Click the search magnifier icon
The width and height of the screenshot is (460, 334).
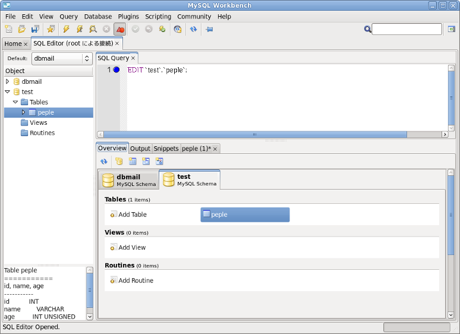tap(368, 29)
